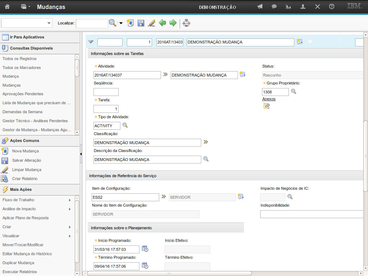Open the Go To applications menu in header
Image resolution: width=368 pixels, height=276 pixels.
[x=26, y=7]
